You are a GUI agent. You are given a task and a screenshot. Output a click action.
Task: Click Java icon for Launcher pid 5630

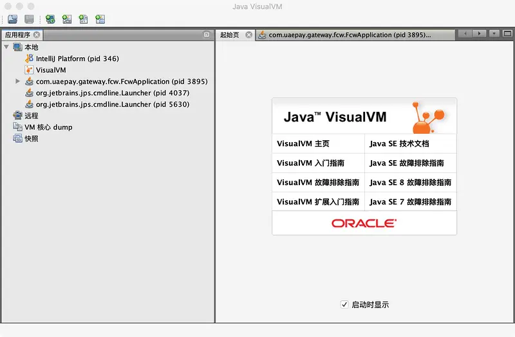click(29, 104)
